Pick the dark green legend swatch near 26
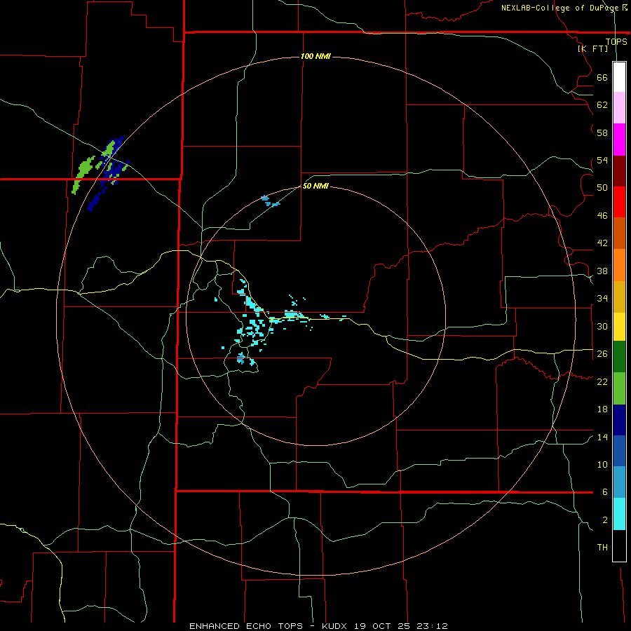 pos(619,357)
